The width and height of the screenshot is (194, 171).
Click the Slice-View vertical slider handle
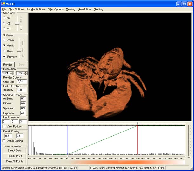click(x=18, y=23)
